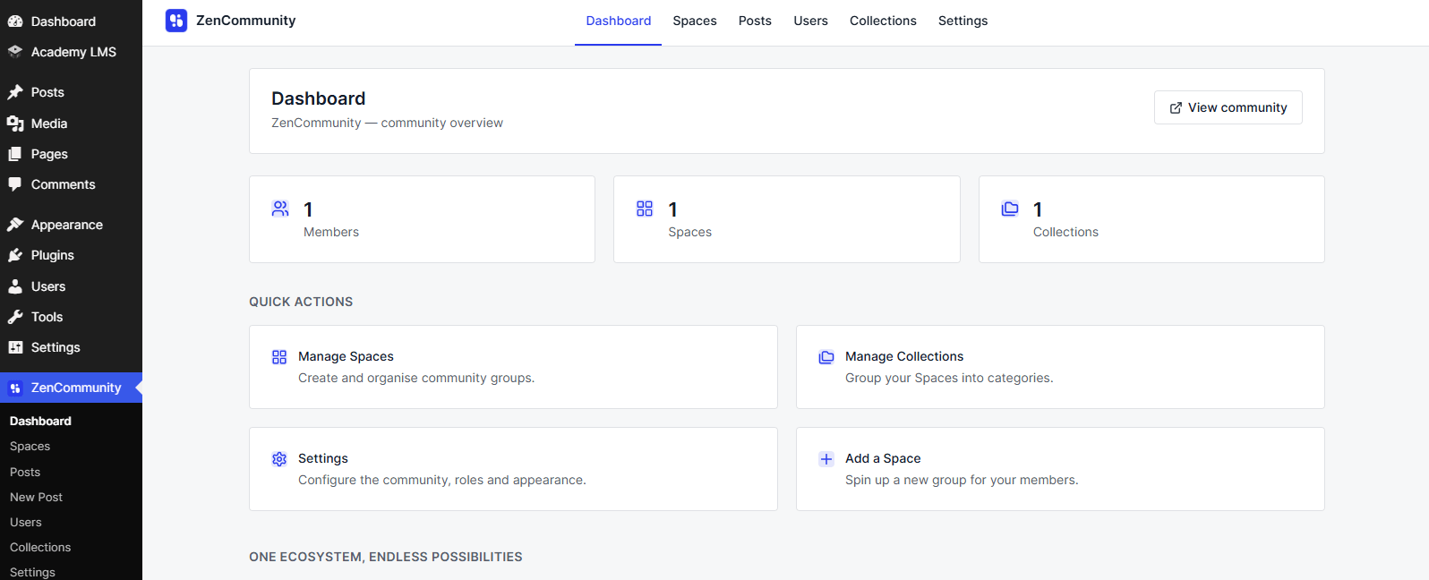This screenshot has width=1429, height=580.
Task: Click the Comments bubble icon in sidebar
Action: pyautogui.click(x=15, y=184)
